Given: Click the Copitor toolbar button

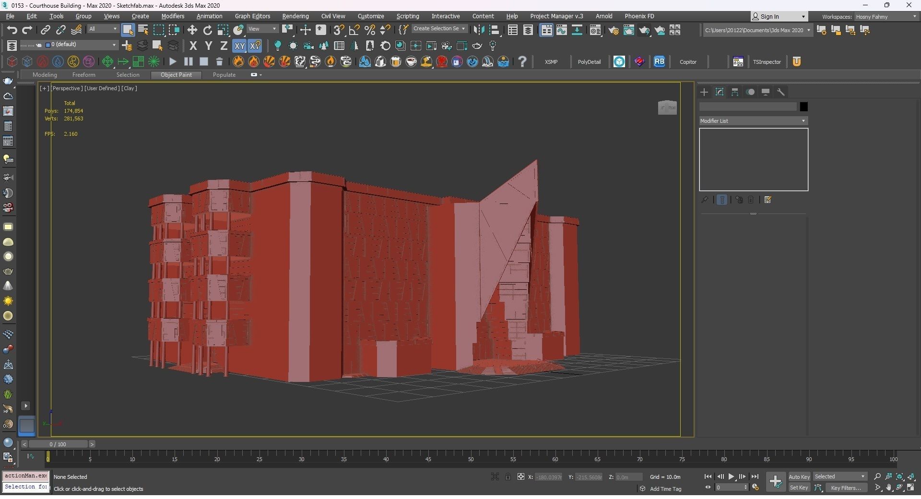Looking at the screenshot, I should (688, 62).
